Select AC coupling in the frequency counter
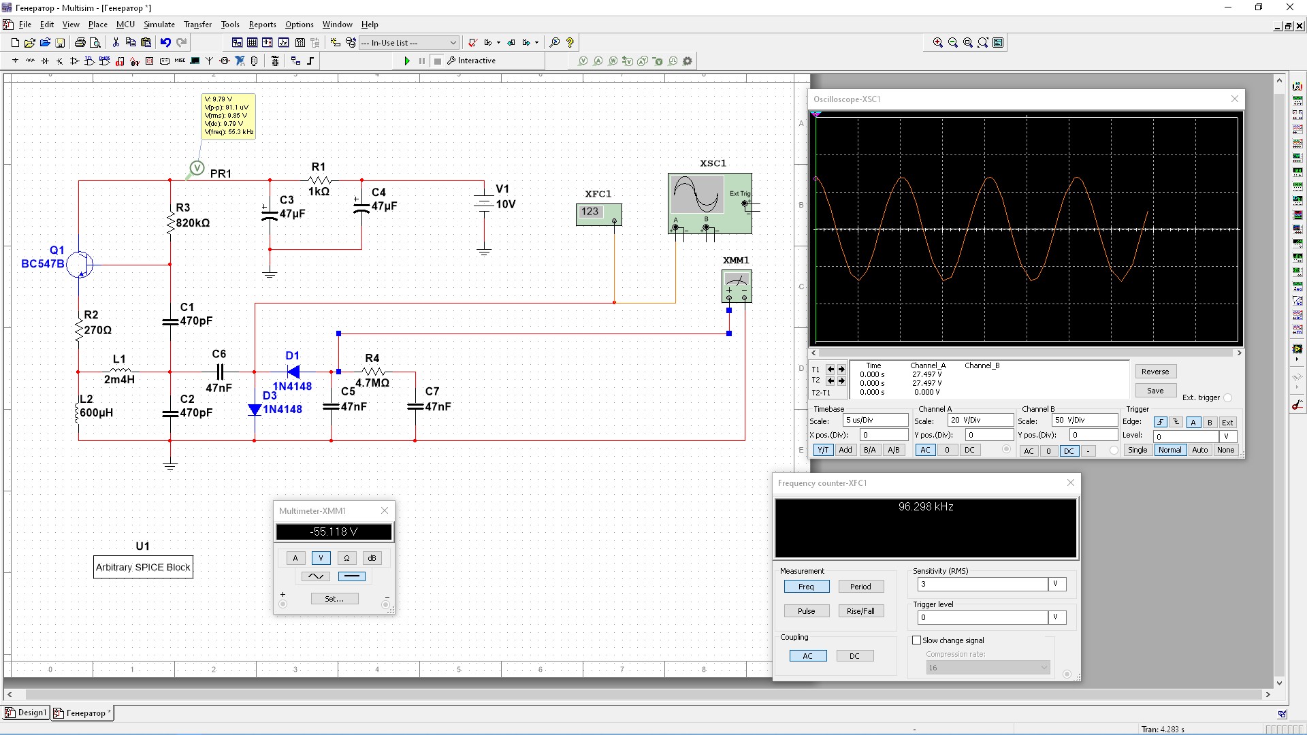This screenshot has width=1307, height=735. coord(807,656)
